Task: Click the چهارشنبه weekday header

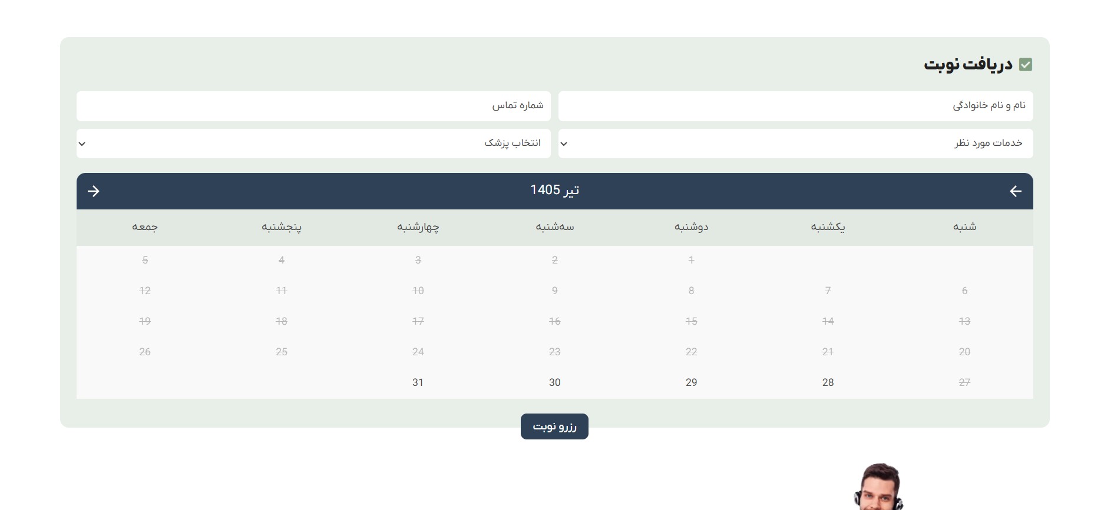Action: click(418, 227)
